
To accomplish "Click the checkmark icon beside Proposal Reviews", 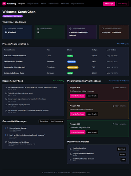I will [x=70, y=29].
